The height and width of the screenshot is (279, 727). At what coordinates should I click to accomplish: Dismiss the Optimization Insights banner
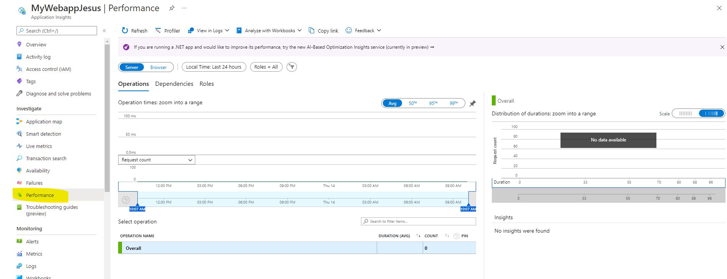(x=722, y=47)
